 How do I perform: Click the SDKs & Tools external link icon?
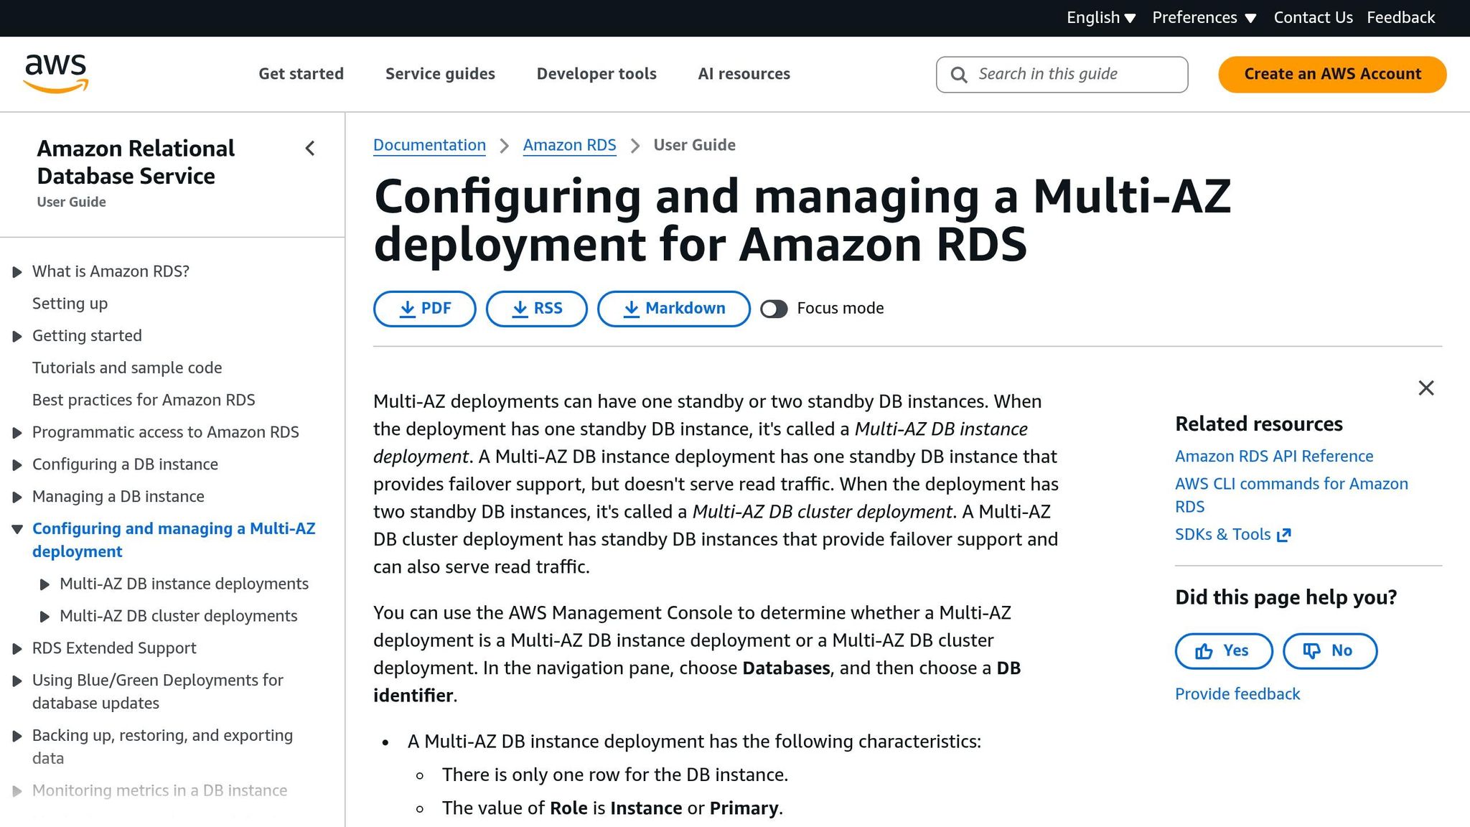pos(1284,535)
